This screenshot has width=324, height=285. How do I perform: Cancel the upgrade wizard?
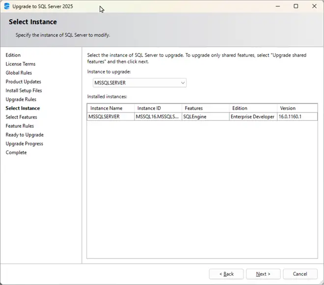(x=300, y=274)
